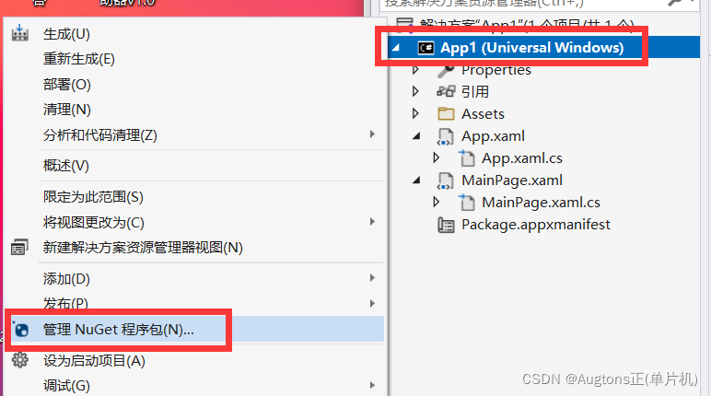The height and width of the screenshot is (396, 711).
Task: Select 部署(O) menu item
Action: point(67,85)
